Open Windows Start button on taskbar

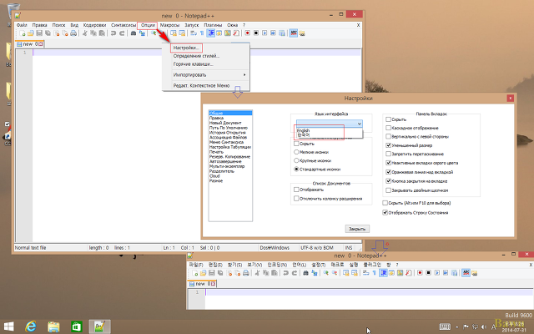pyautogui.click(x=8, y=326)
